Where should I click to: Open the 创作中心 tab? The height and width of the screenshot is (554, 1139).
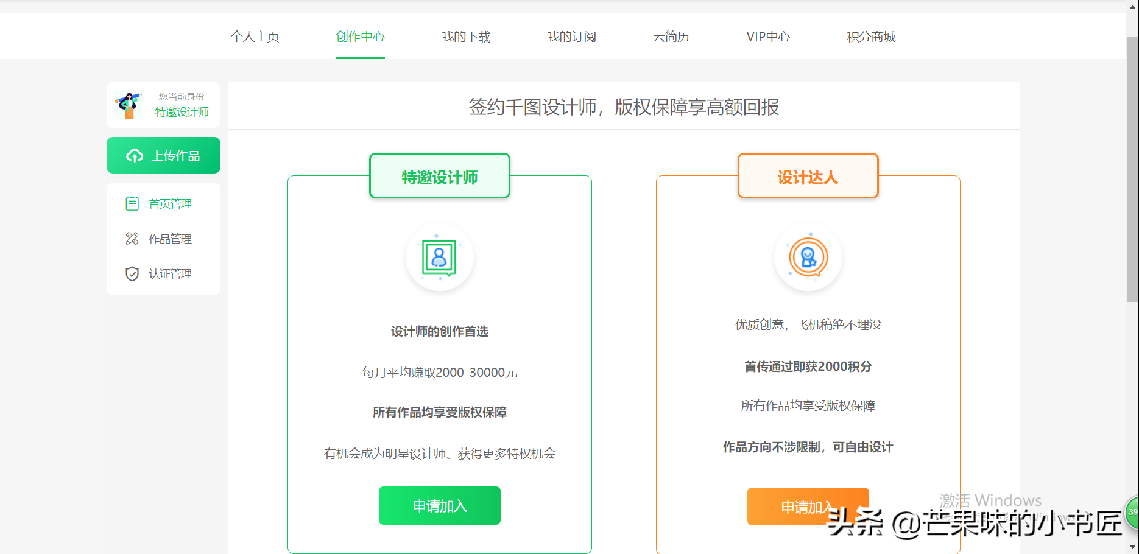click(x=359, y=37)
